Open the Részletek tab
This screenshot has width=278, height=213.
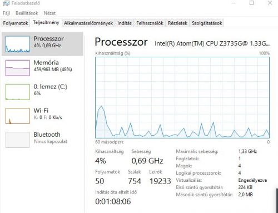coord(177,23)
